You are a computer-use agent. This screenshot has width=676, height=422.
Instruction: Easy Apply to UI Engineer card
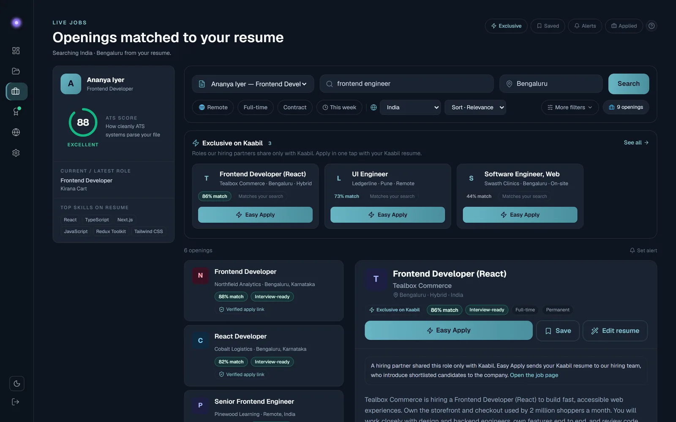(x=387, y=215)
